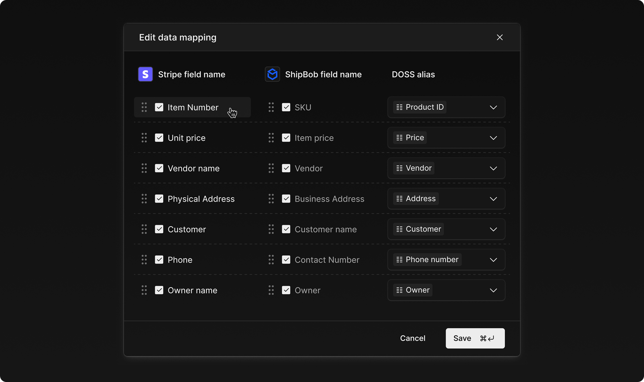This screenshot has height=382, width=644.
Task: Click drag handle next to Vendor name
Action: click(x=144, y=168)
